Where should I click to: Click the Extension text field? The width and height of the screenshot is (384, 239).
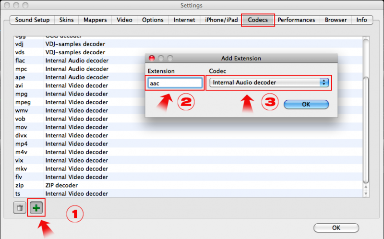tap(175, 83)
